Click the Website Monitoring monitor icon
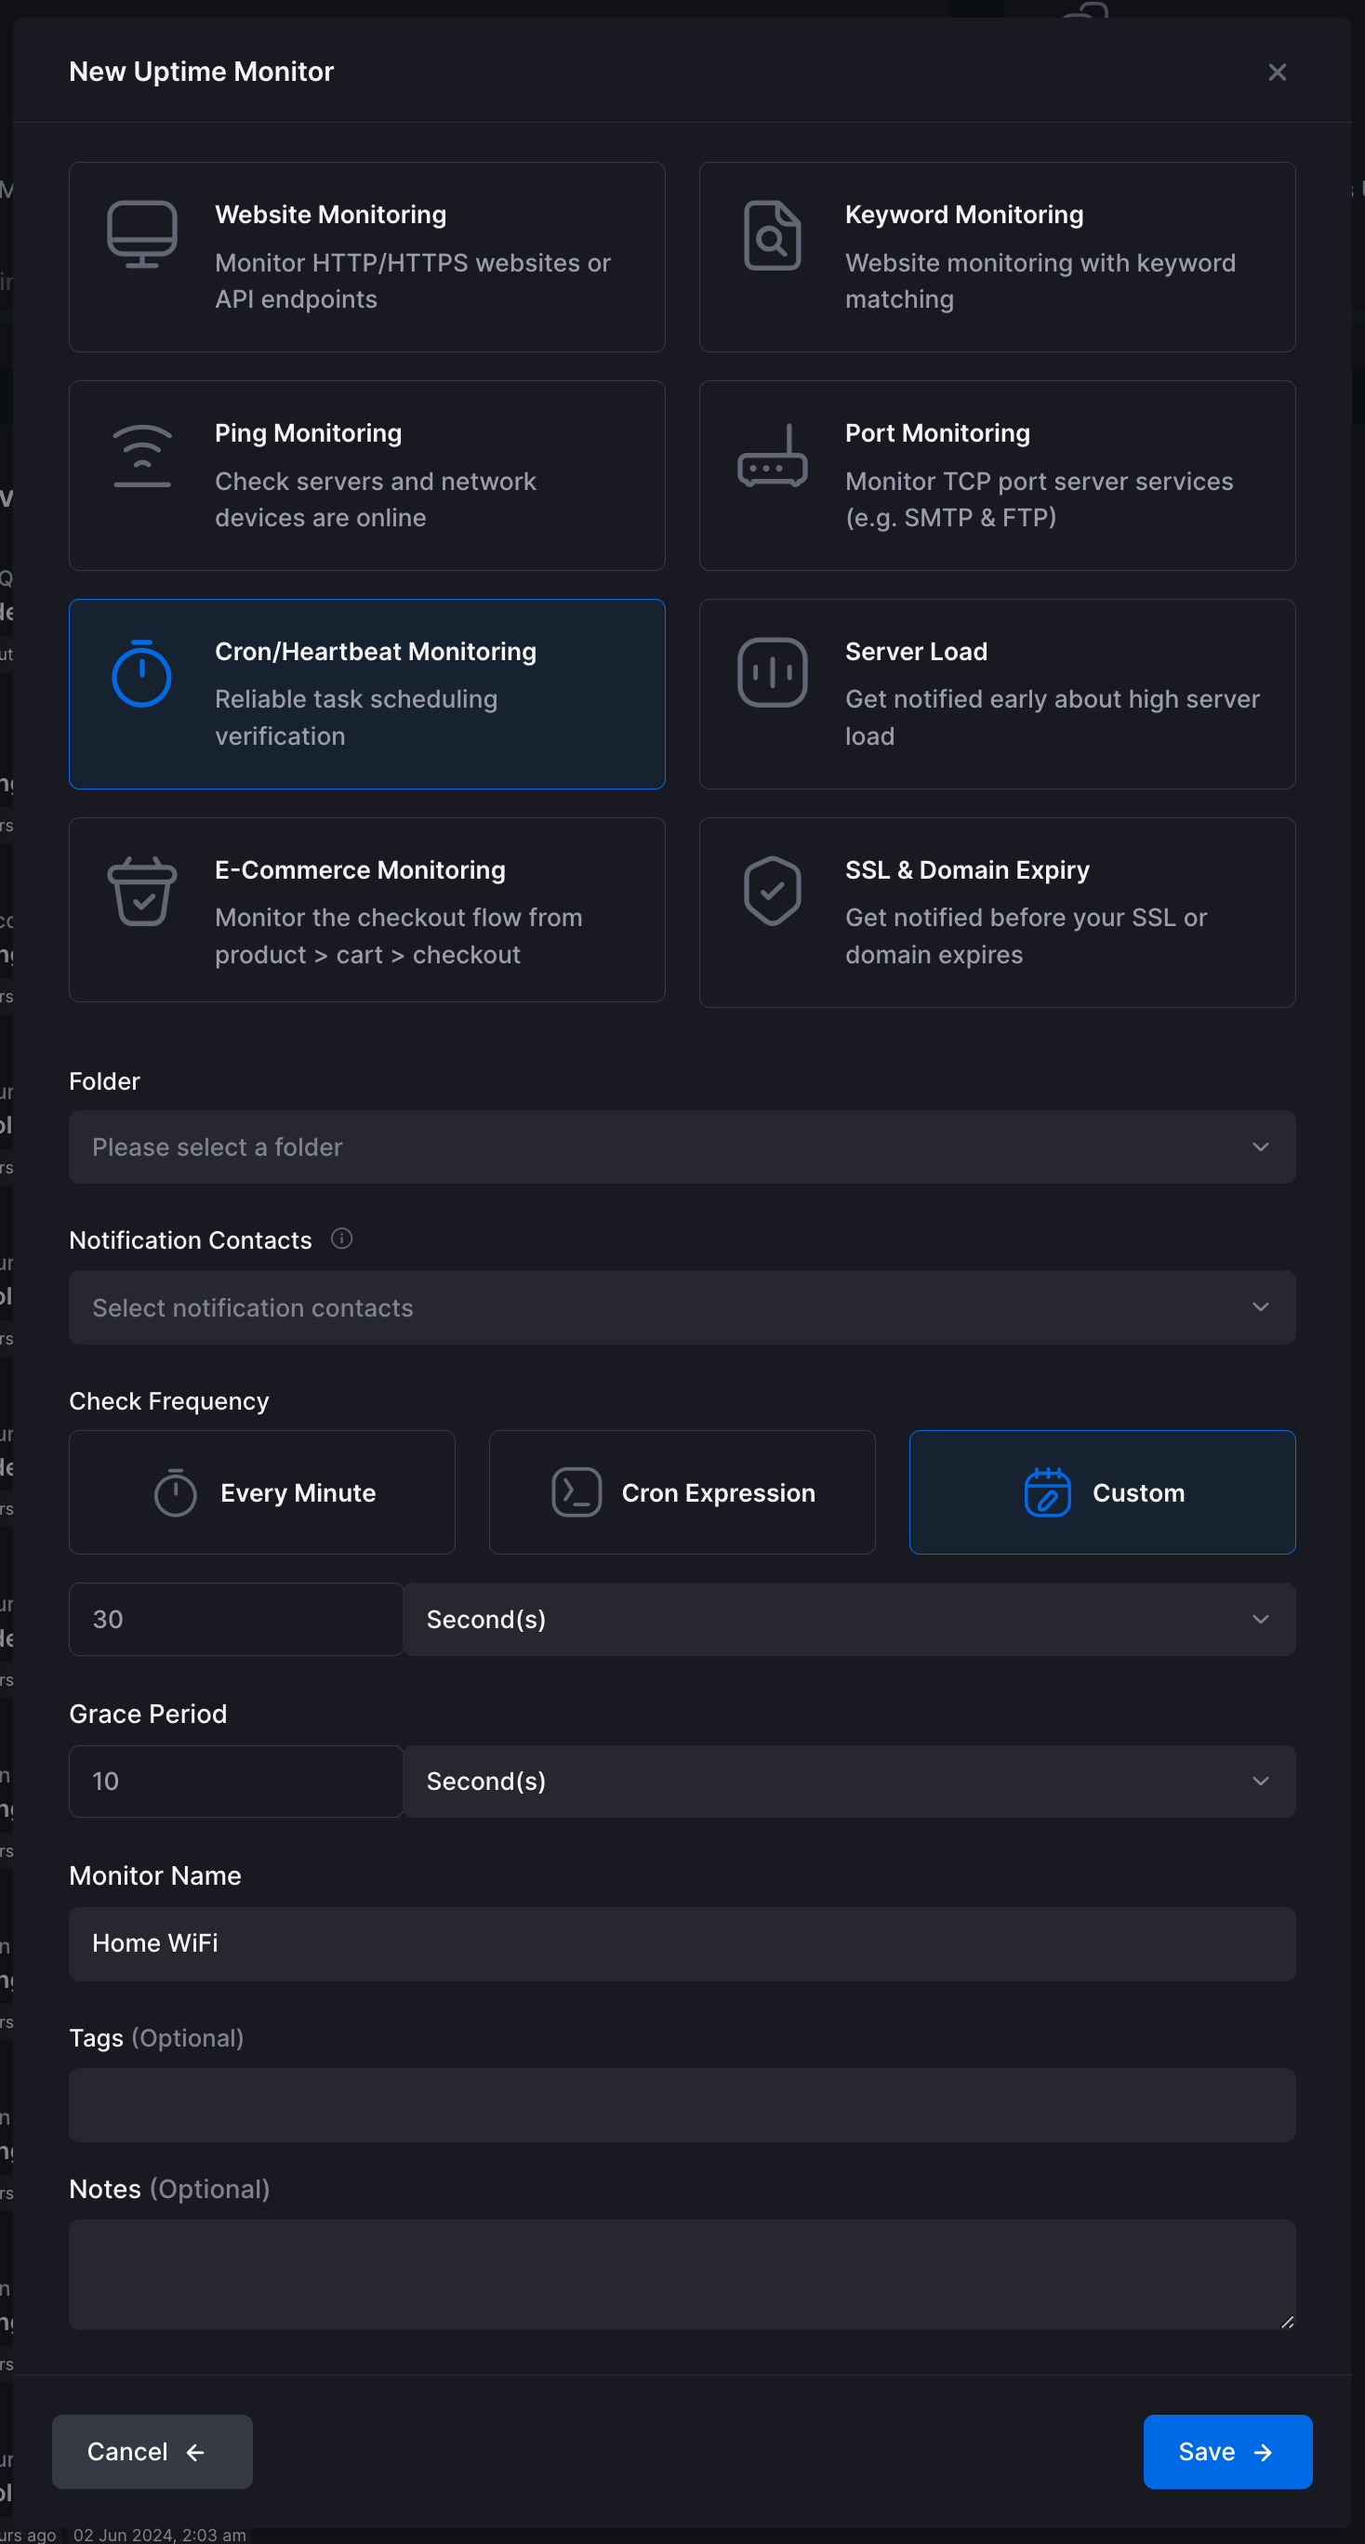 (142, 235)
